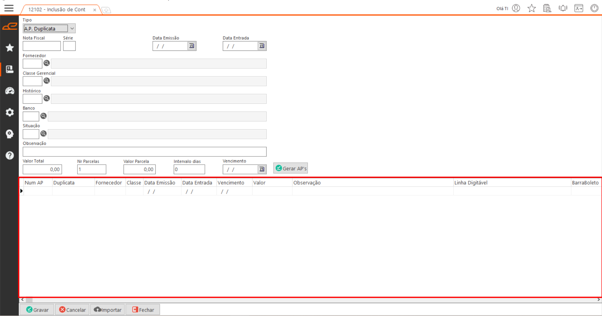
Task: Open Vencimento calendar picker
Action: pos(262,169)
